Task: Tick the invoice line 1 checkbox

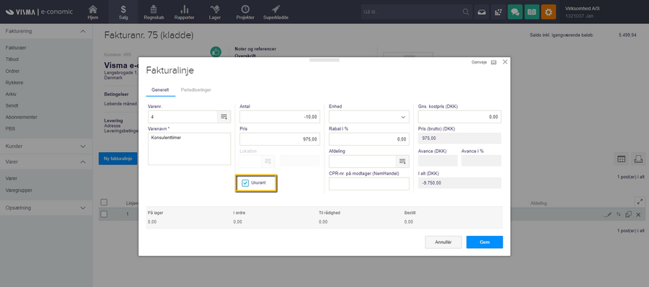Action: coord(105,214)
